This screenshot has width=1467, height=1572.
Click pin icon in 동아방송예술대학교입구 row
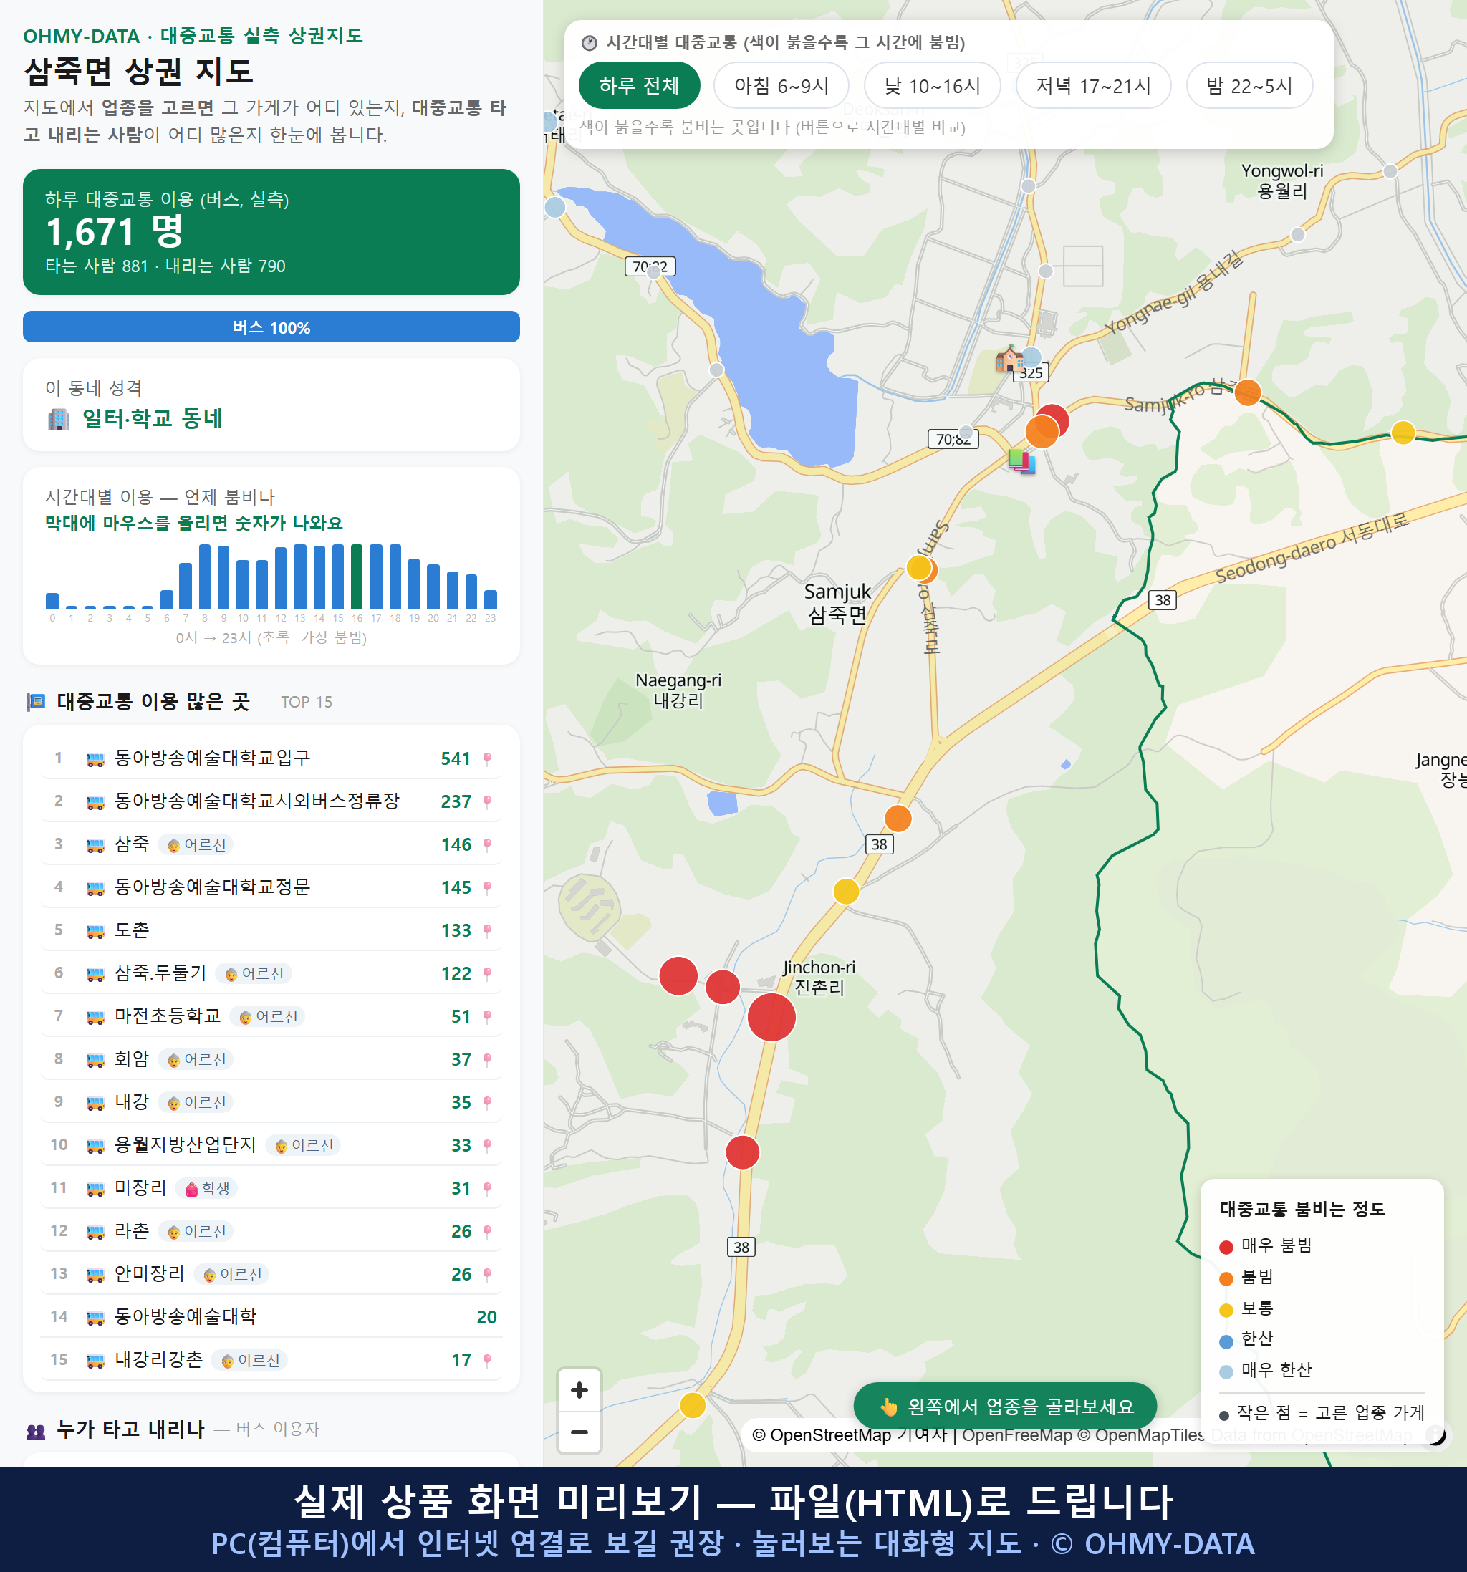point(487,759)
